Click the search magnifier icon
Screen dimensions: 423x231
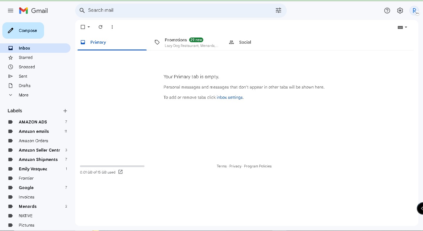82,10
